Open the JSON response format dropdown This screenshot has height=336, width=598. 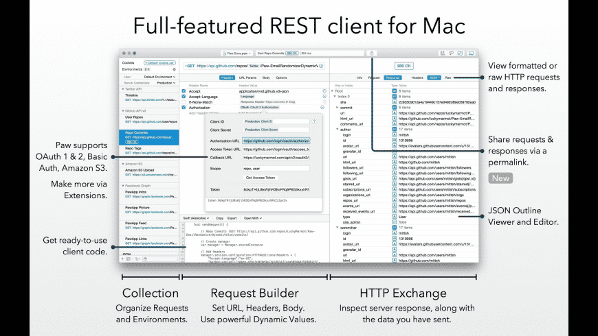tap(434, 77)
